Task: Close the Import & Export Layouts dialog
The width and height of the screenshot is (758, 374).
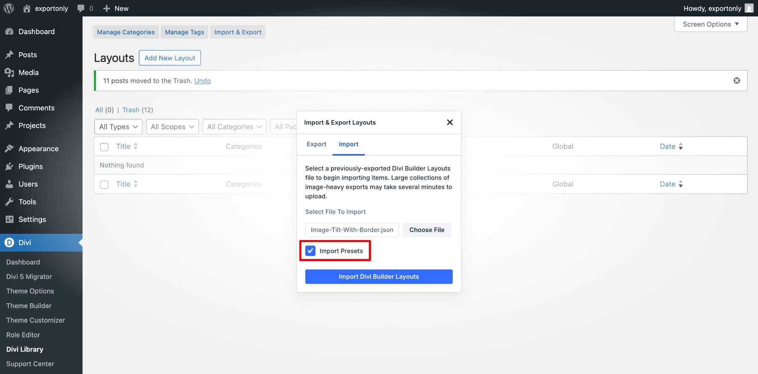Action: click(x=450, y=122)
